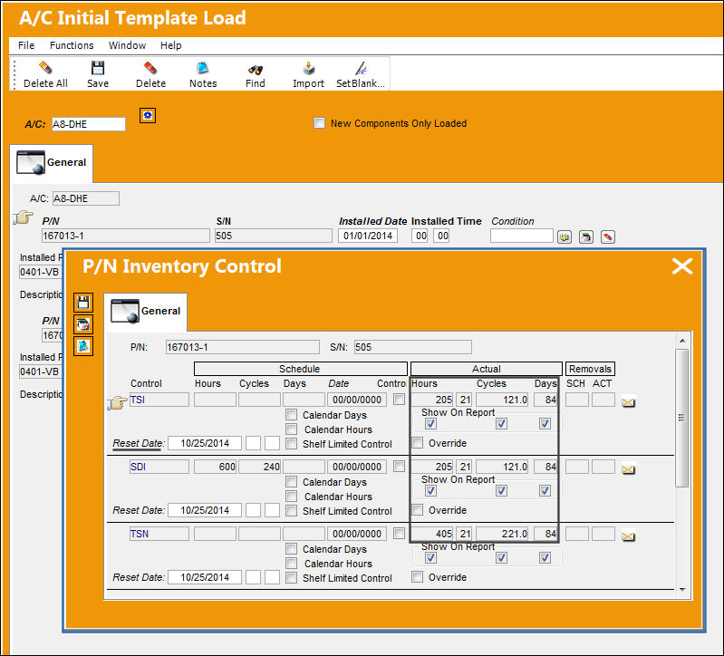Click the save icon in P/N Inventory Control sidebar

coord(83,303)
